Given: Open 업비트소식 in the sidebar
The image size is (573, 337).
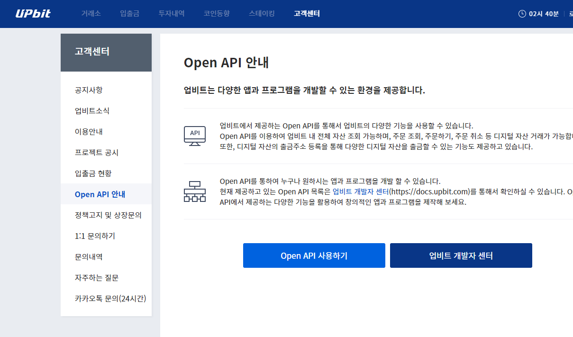Looking at the screenshot, I should (106, 110).
